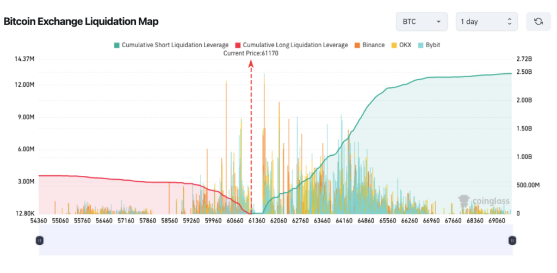Click the refresh chart icon button
The width and height of the screenshot is (557, 273).
[538, 22]
